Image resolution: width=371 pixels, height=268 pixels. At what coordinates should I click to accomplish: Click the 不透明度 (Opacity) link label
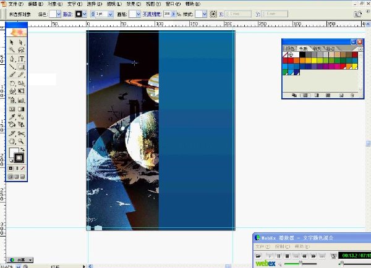[x=151, y=14]
